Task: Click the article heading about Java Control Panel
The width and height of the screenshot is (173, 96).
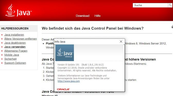Action: [93, 28]
